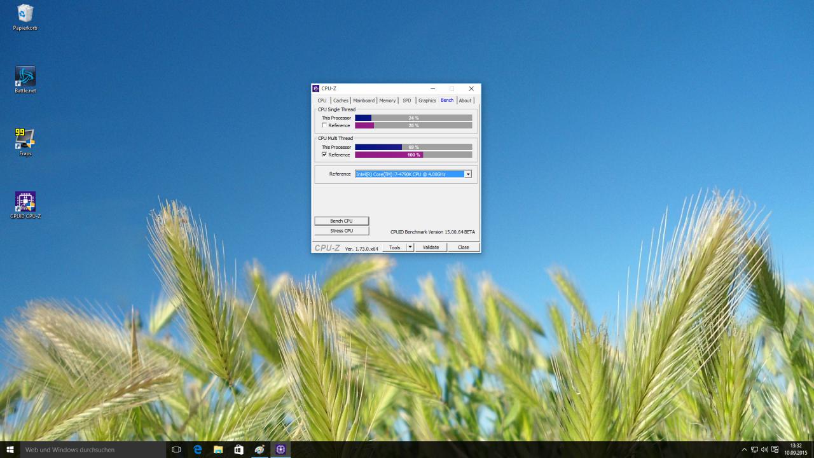Open the volume control tray icon

click(764, 450)
